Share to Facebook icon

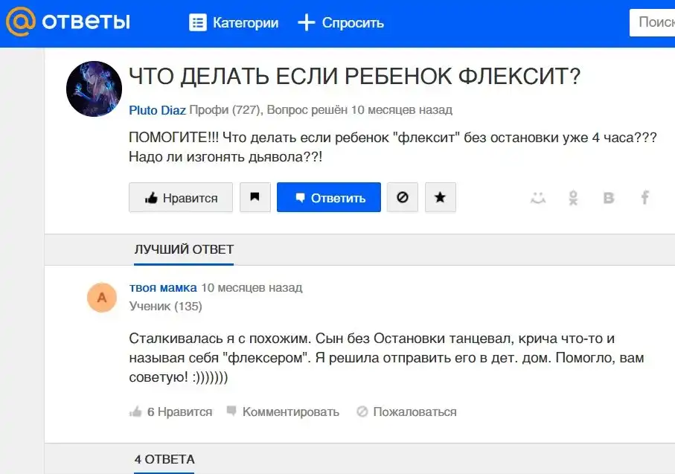[x=645, y=198]
